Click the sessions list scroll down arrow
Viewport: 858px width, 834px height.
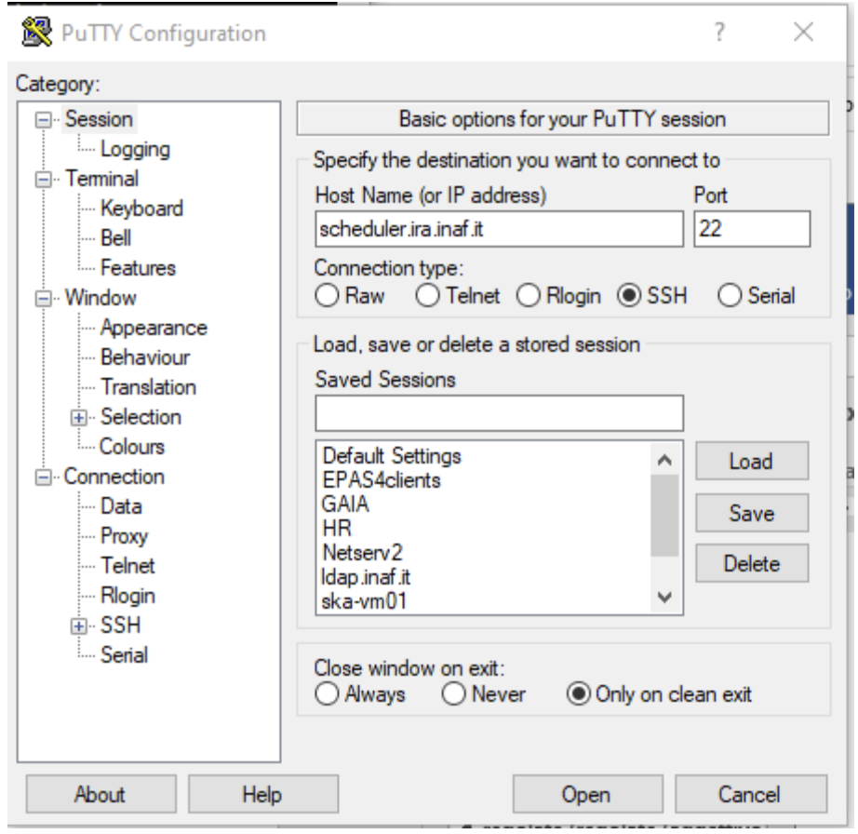[664, 597]
